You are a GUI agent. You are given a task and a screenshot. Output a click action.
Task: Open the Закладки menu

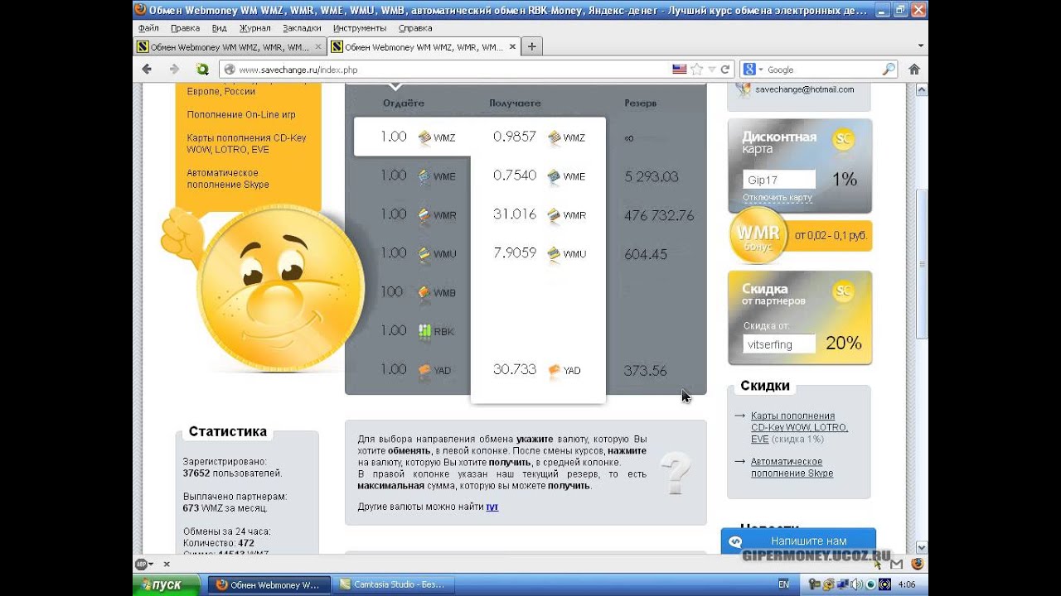(302, 27)
